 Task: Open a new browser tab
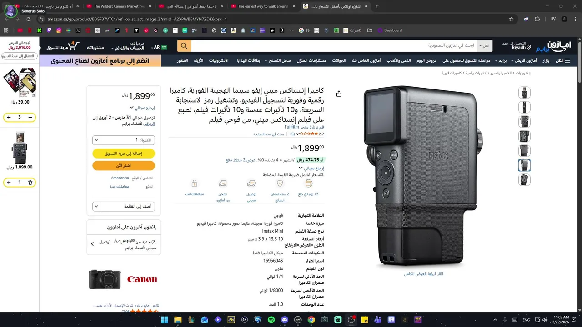click(x=377, y=6)
